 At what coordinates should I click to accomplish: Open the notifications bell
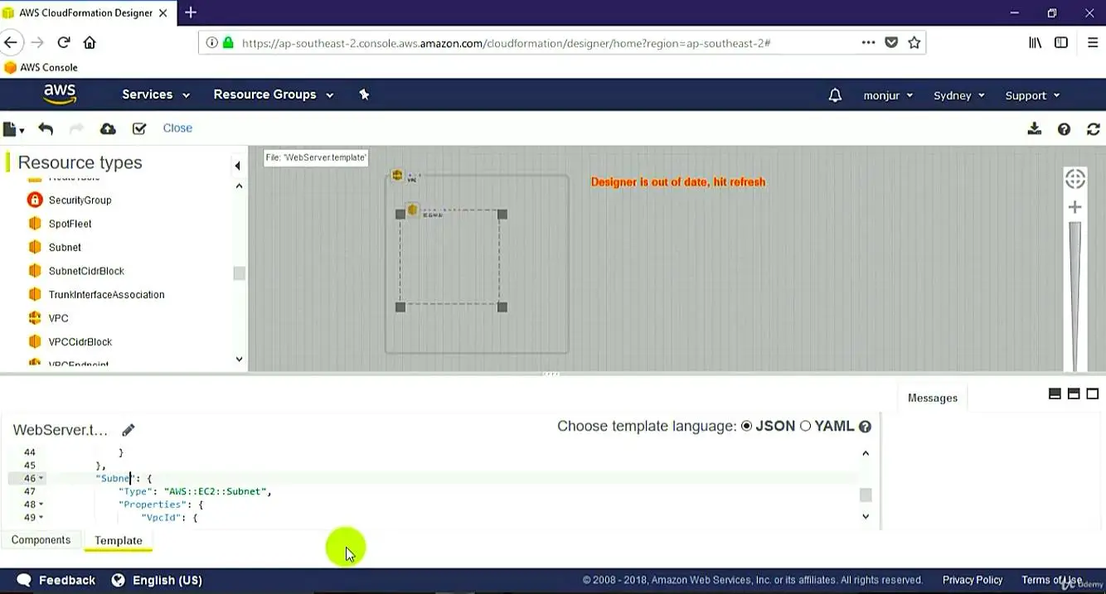pyautogui.click(x=835, y=95)
